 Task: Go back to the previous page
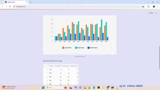click(2, 6)
